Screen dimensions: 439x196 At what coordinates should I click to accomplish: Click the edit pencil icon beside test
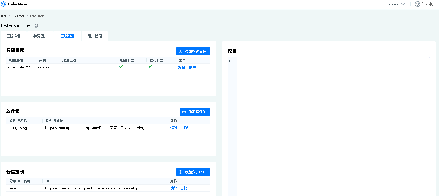pyautogui.click(x=36, y=26)
